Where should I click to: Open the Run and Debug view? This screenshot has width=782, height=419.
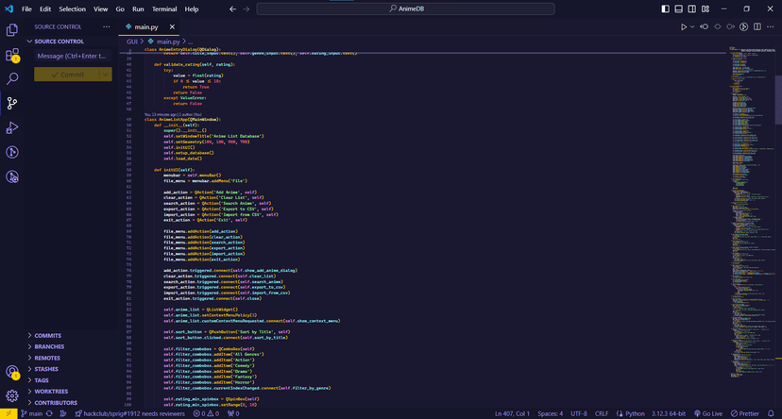[12, 127]
